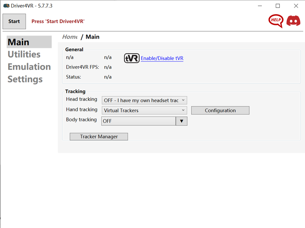Open the Settings section

pyautogui.click(x=25, y=79)
